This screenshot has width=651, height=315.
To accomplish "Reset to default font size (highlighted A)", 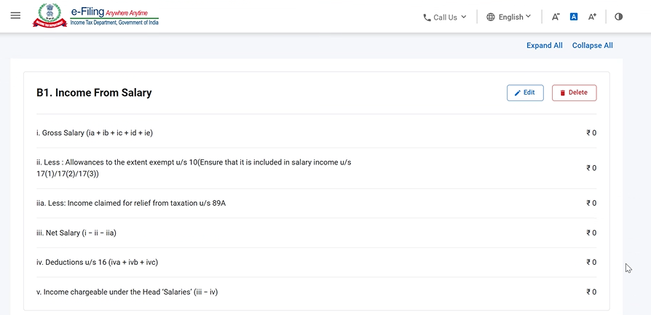I will (x=574, y=17).
